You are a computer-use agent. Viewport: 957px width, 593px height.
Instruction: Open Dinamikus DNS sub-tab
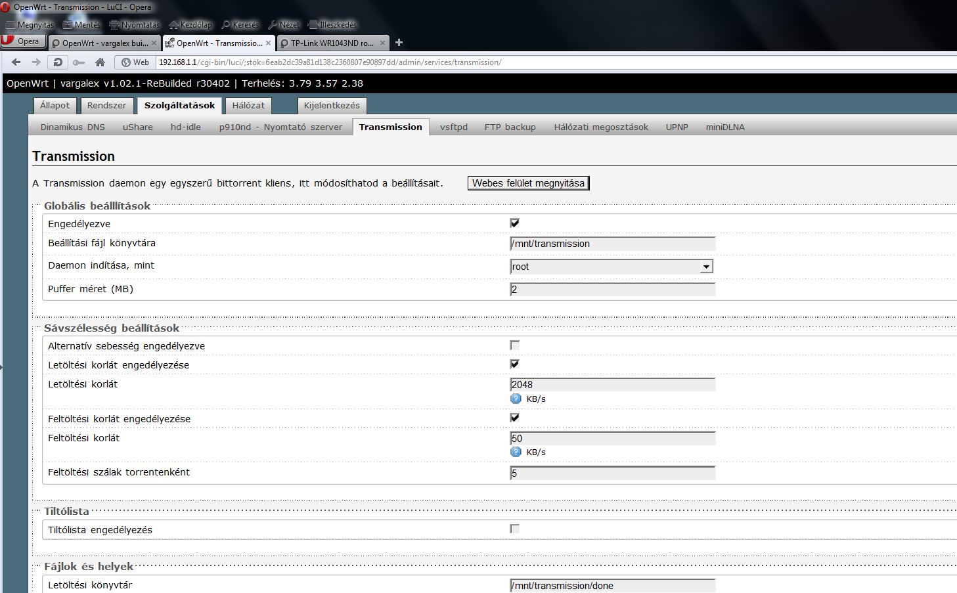tap(73, 127)
